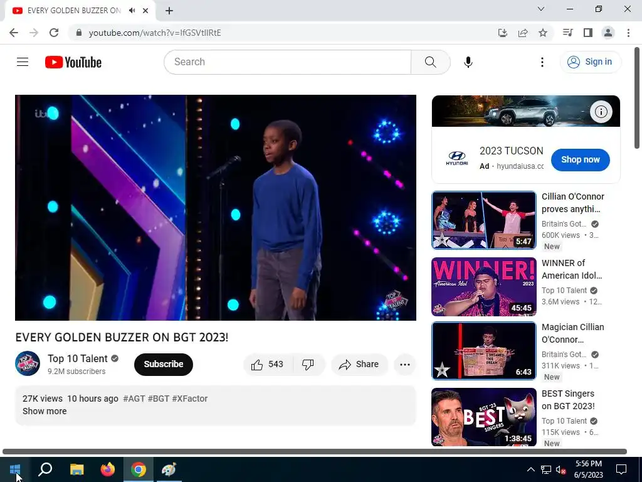Open media controls in Chrome toolbar
Image resolution: width=642 pixels, height=482 pixels.
[567, 33]
